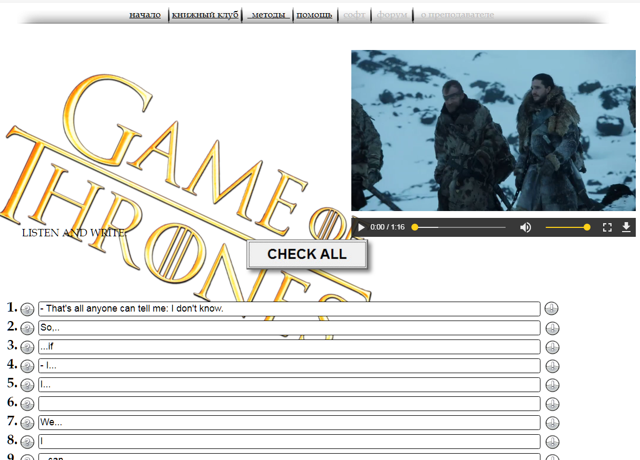Click the video frame thumbnail
Viewport: 640px width, 460px height.
[494, 131]
